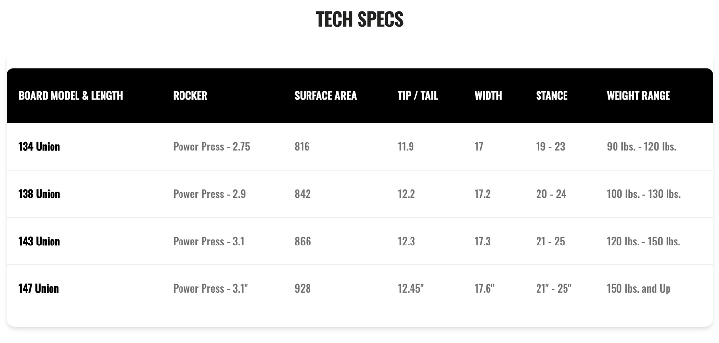Click the Tip / Tail column header
The image size is (719, 343).
pyautogui.click(x=417, y=96)
